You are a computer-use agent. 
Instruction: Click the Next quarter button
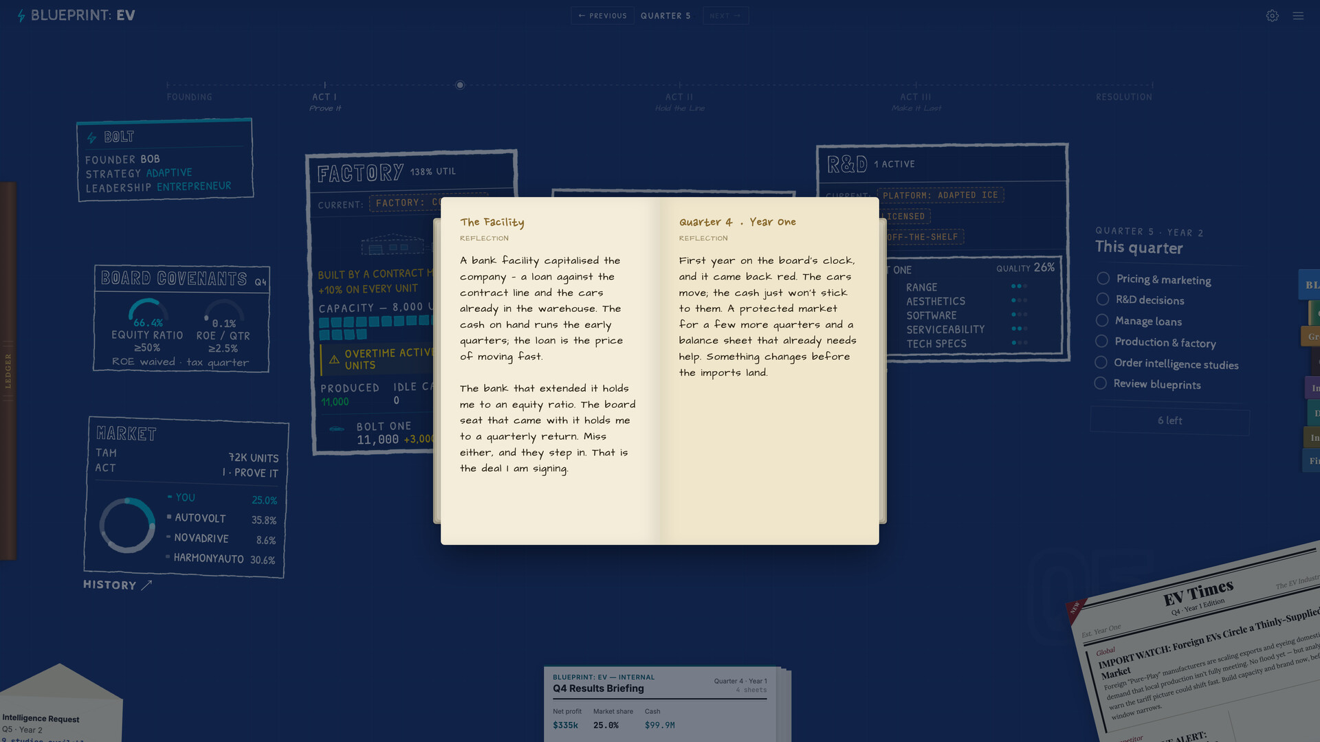click(x=725, y=16)
